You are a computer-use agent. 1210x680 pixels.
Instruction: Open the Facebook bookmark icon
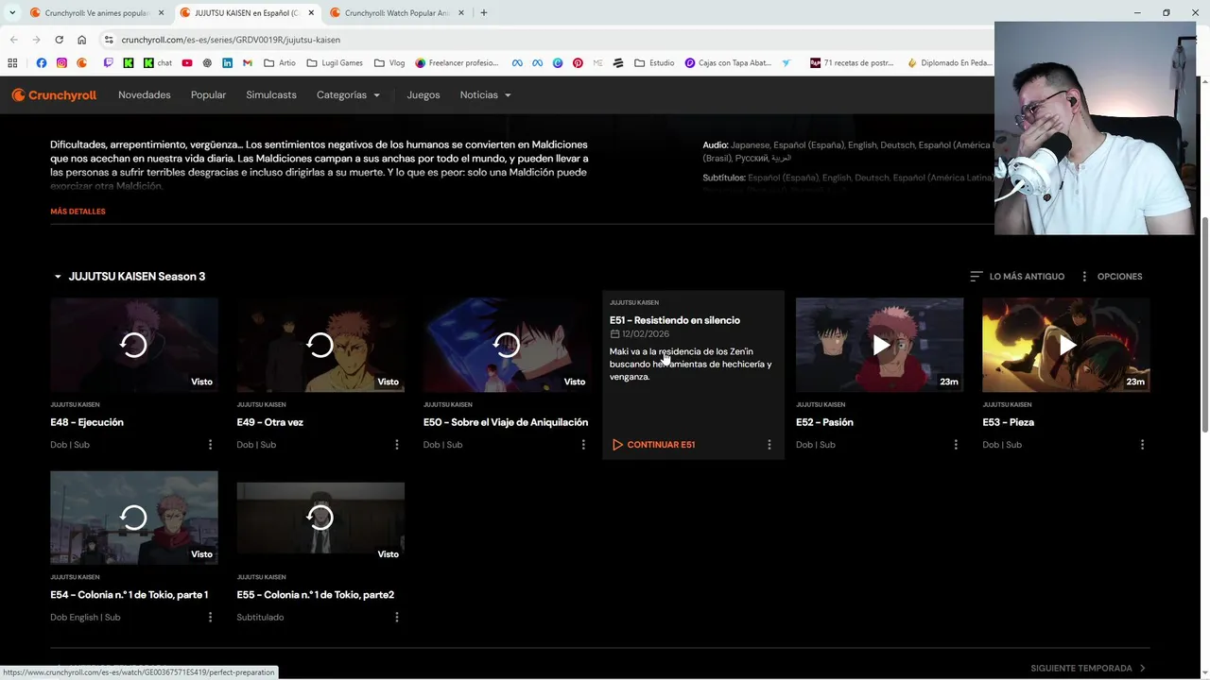[41, 63]
